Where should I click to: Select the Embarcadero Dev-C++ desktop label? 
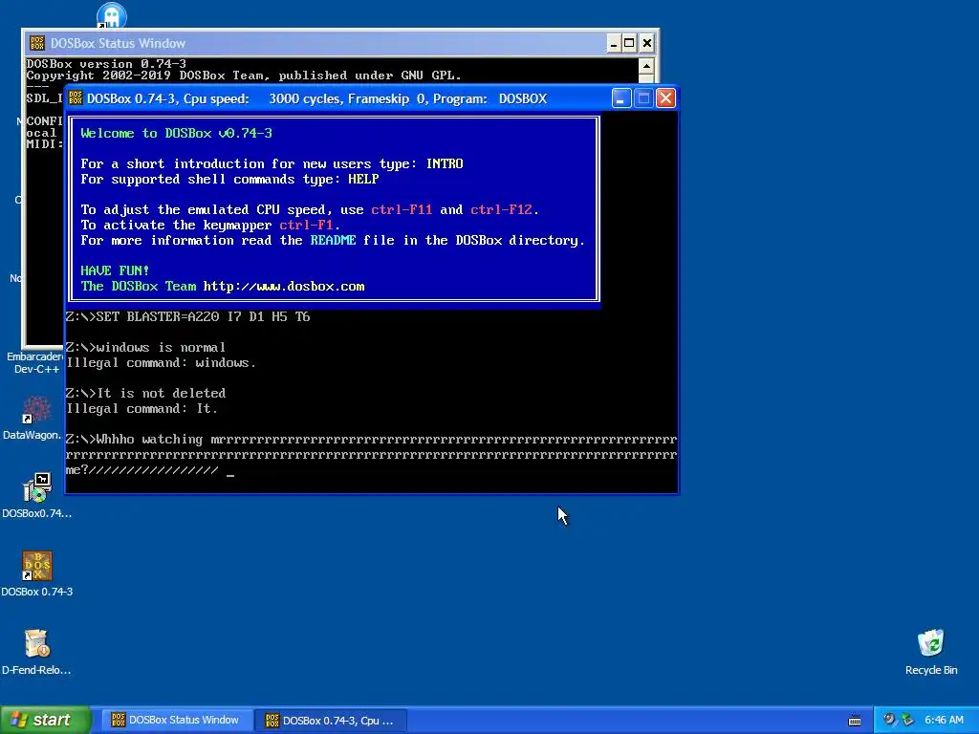tap(35, 362)
